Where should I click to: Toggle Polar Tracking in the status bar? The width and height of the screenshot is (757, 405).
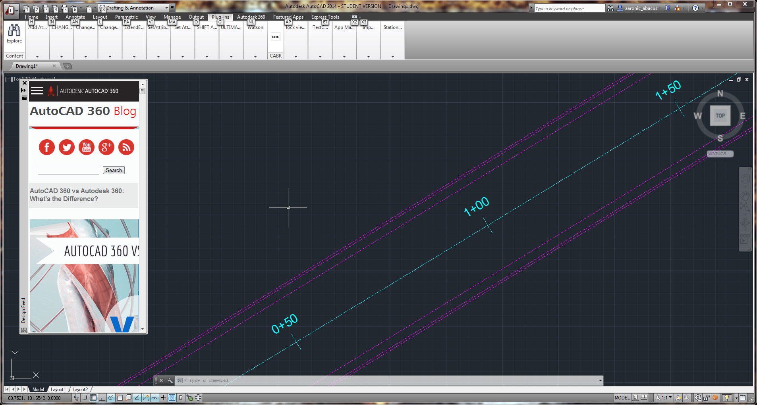pyautogui.click(x=111, y=397)
